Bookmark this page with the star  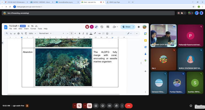pyautogui.click(x=193, y=7)
